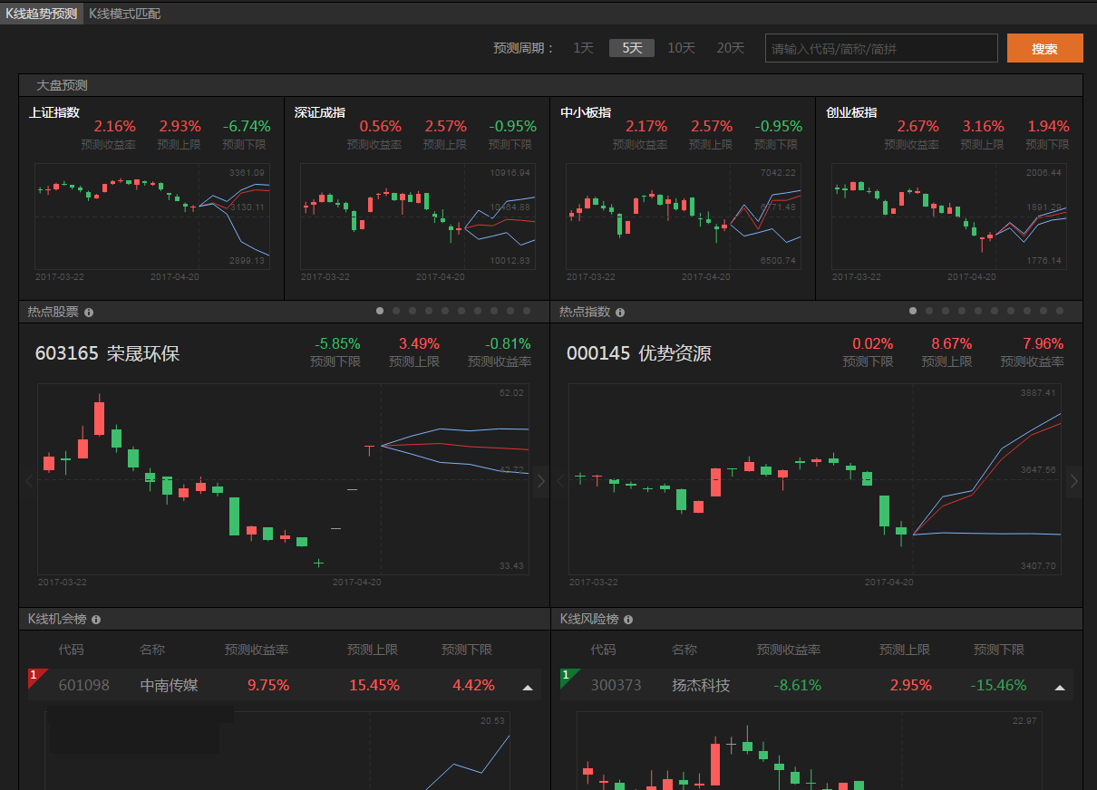The image size is (1097, 790).
Task: Click 代码 column header in 机会榜
Action: (71, 650)
